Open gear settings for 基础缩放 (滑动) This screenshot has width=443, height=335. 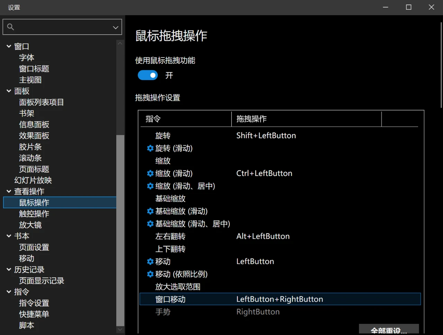tap(150, 211)
